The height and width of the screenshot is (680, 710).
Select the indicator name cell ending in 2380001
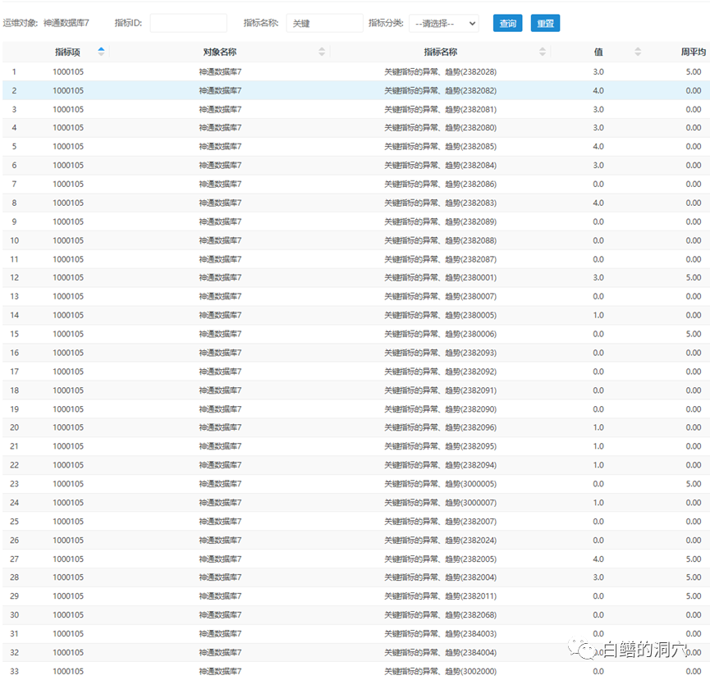click(440, 278)
